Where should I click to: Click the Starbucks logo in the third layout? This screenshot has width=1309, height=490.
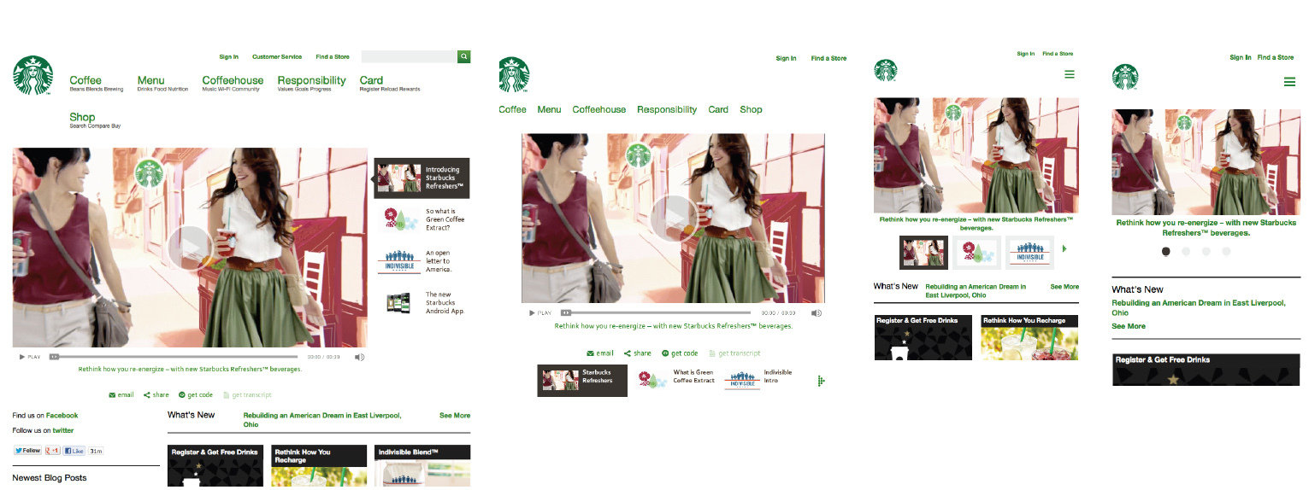(x=886, y=70)
